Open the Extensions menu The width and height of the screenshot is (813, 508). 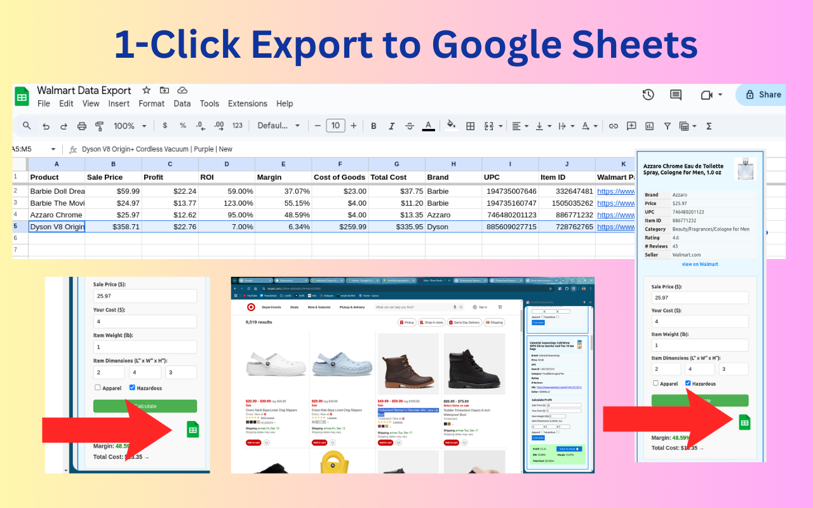[x=248, y=104]
